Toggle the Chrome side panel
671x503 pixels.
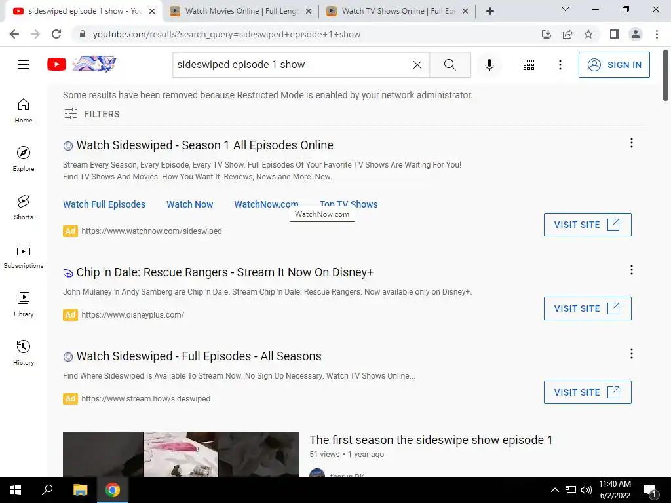pos(615,34)
